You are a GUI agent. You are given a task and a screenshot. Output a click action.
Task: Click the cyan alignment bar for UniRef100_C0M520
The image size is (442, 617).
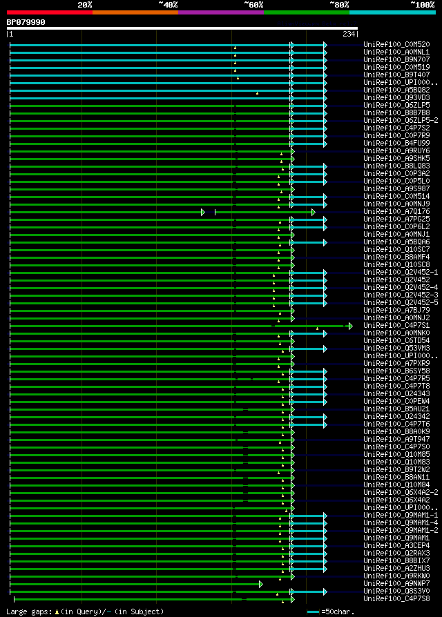tap(169, 46)
